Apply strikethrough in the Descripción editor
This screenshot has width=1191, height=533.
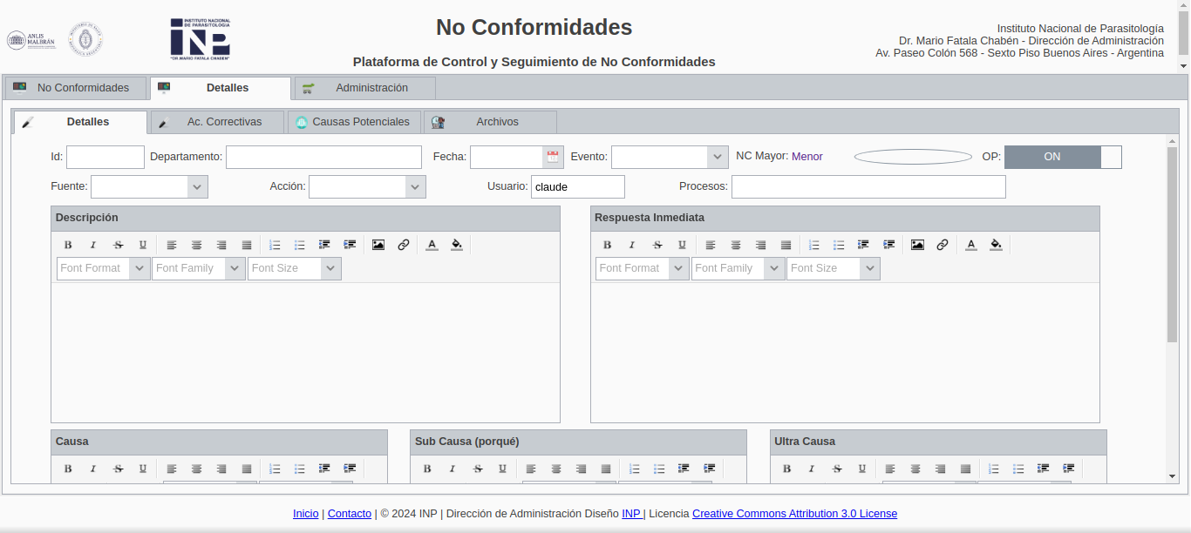[118, 245]
